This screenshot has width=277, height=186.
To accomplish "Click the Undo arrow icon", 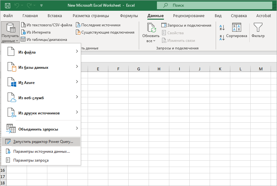I will 17,5.
